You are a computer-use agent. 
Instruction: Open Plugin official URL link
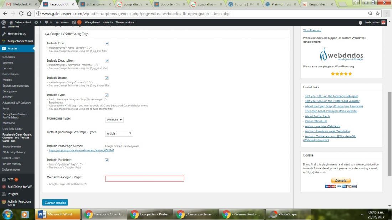316,121
